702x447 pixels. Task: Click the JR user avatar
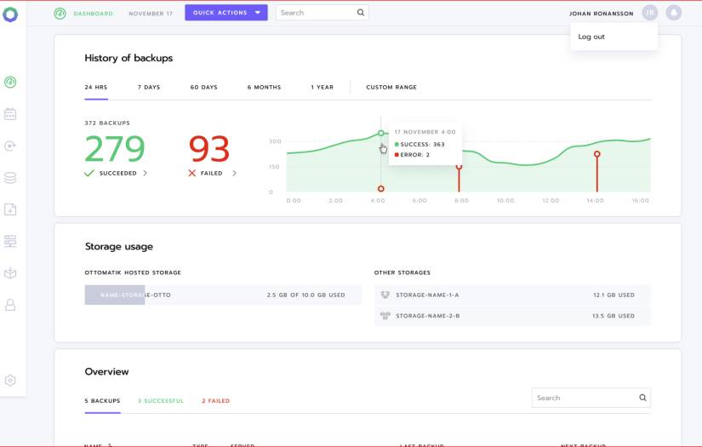650,13
